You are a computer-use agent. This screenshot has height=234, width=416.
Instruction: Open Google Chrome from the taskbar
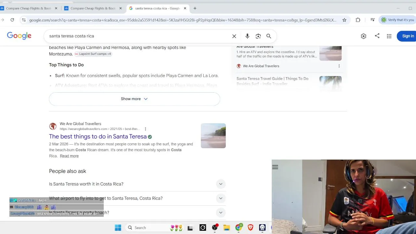tap(239, 227)
